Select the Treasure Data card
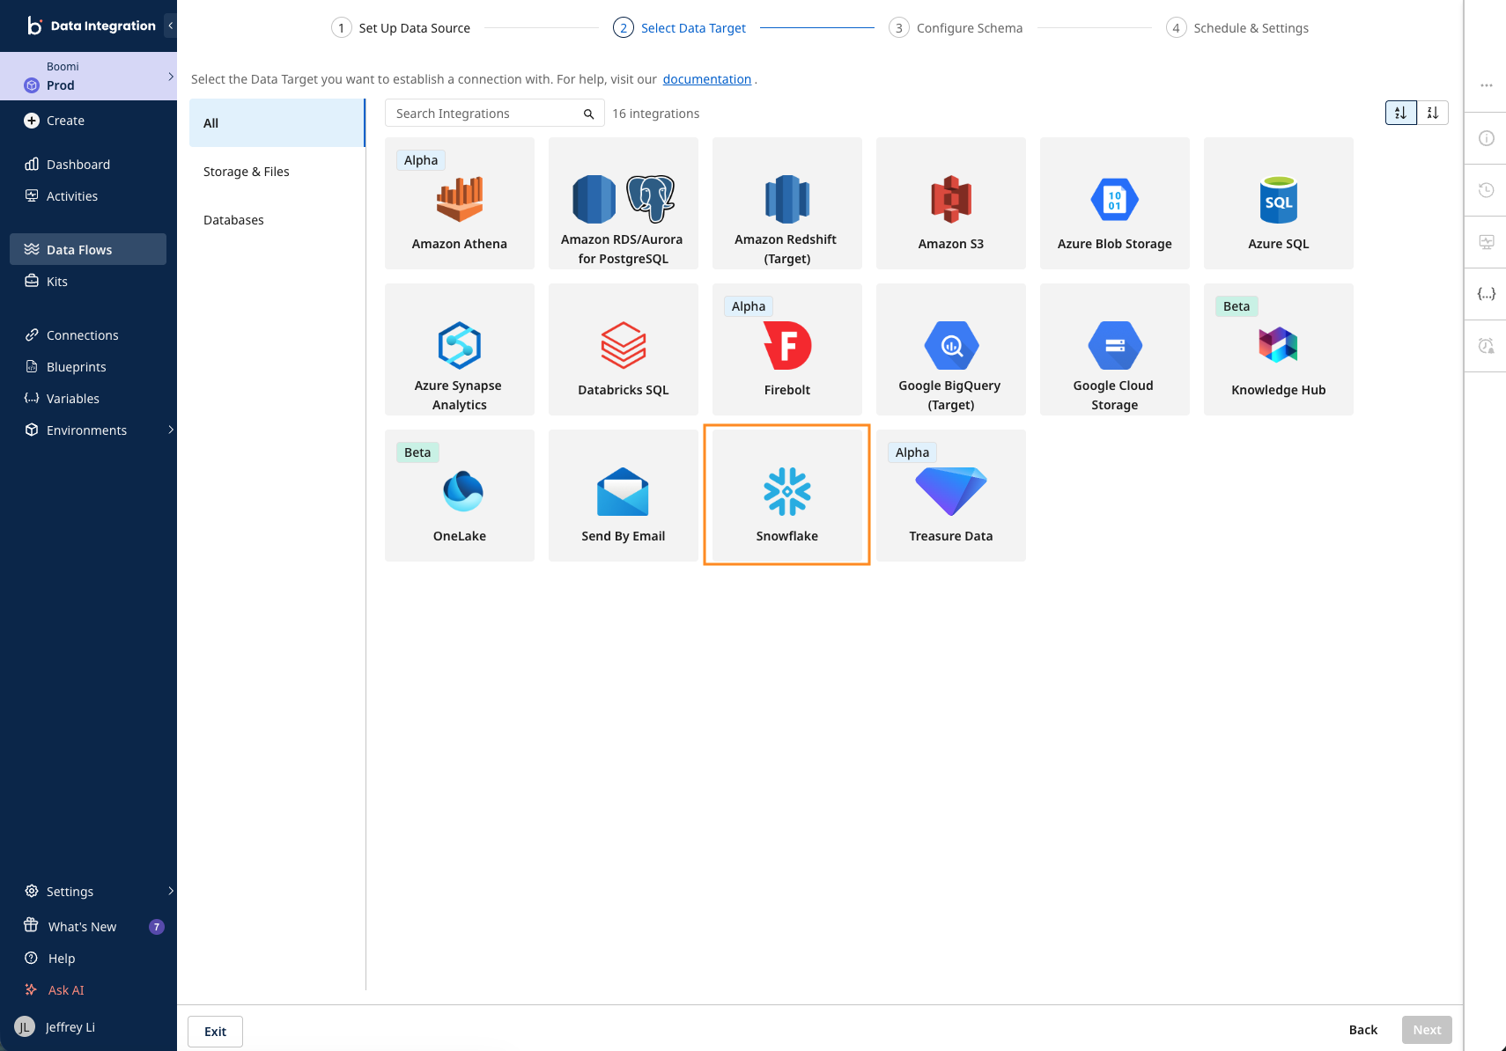 [x=950, y=496]
